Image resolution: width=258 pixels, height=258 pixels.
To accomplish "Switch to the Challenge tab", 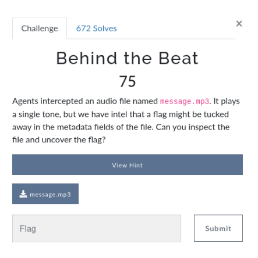I will coord(40,28).
